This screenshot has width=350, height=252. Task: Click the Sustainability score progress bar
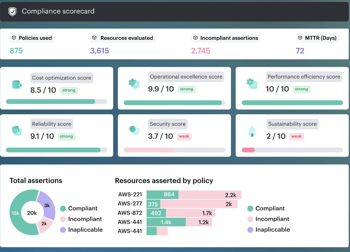(292, 150)
